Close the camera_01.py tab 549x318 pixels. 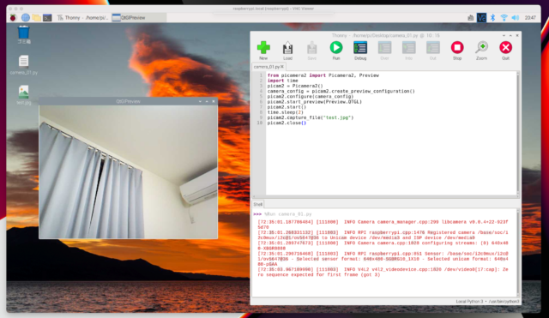click(282, 67)
